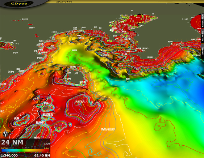The height and width of the screenshot is (158, 204).
Task: Click the 相模灘 bay label on chart
Action: coord(75,50)
